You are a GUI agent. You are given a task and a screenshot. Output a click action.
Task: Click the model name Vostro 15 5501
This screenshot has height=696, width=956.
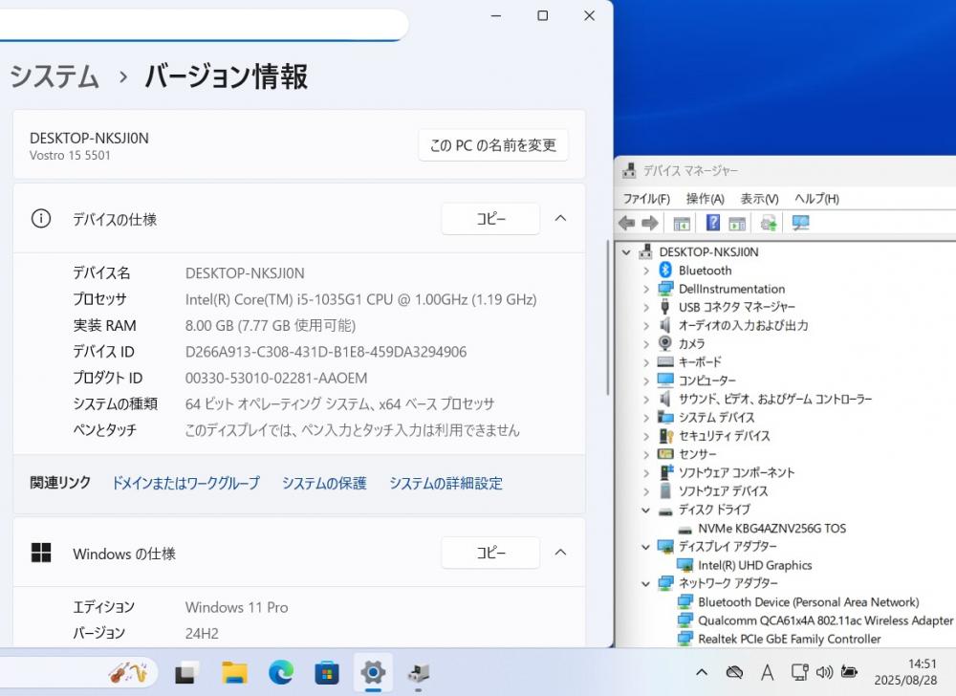coord(70,156)
